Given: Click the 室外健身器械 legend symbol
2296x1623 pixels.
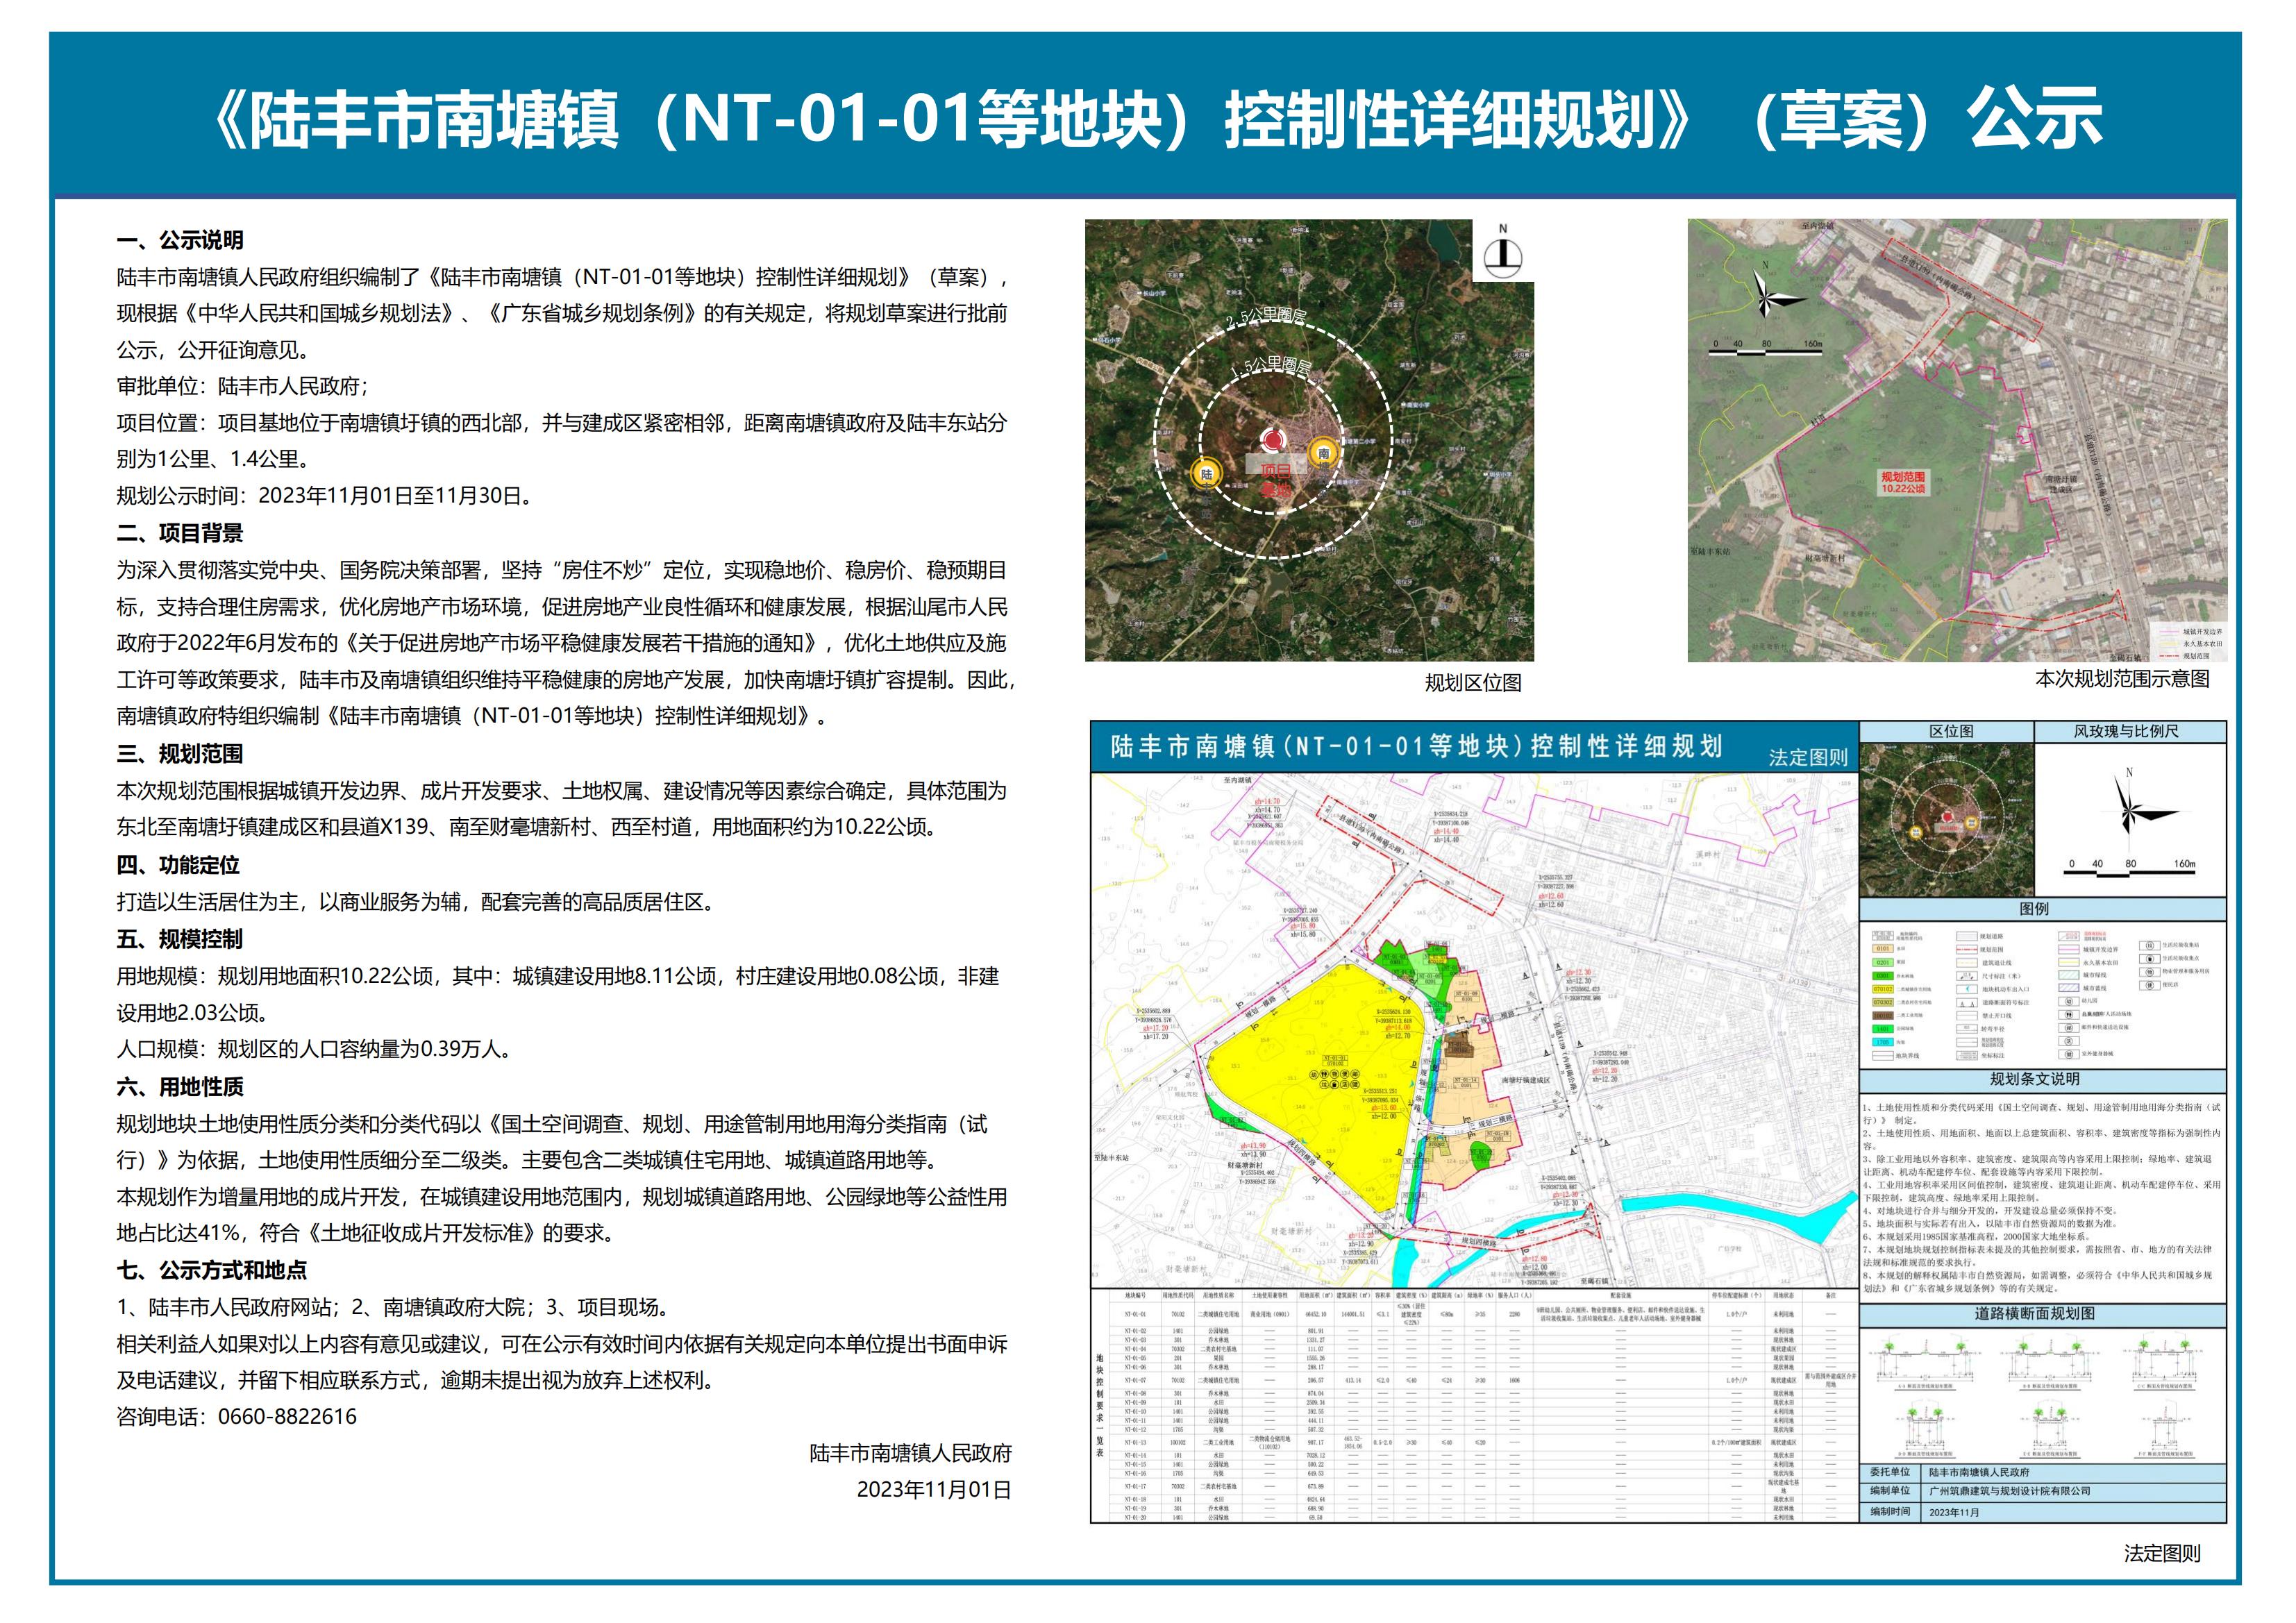Looking at the screenshot, I should point(2069,1054).
